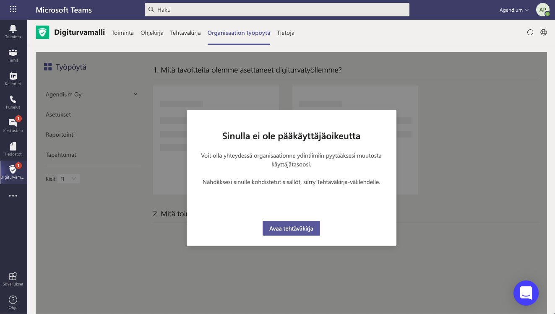Open Kalenteri calendar in sidebar
Image resolution: width=555 pixels, height=314 pixels.
coord(13,78)
